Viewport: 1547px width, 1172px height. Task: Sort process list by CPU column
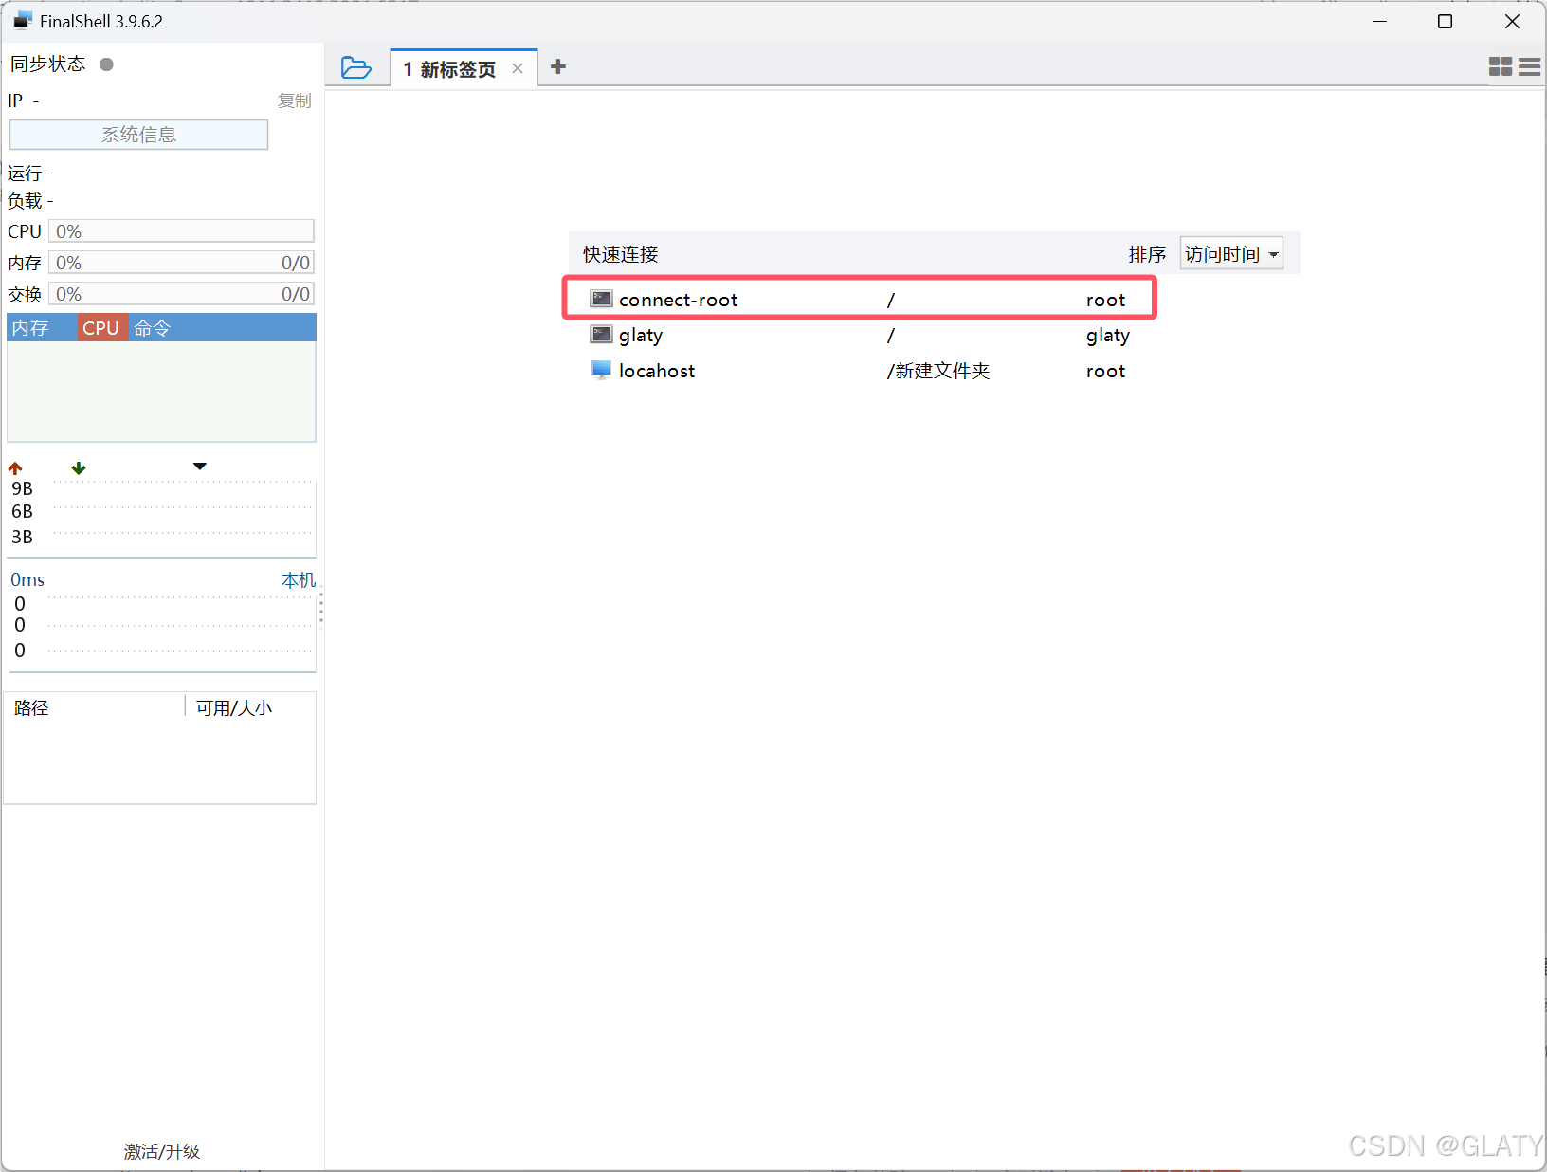(102, 328)
